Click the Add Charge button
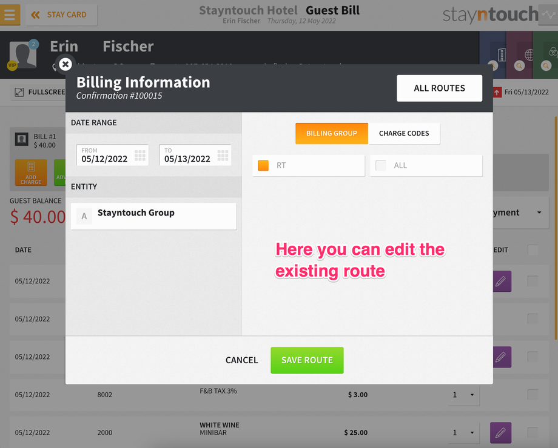The width and height of the screenshot is (558, 448). [x=31, y=173]
